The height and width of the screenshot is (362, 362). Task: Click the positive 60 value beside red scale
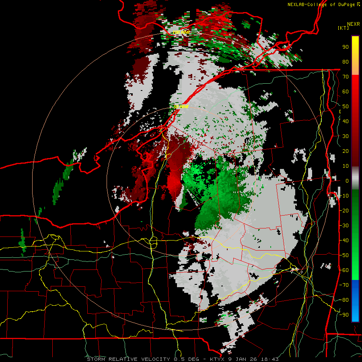346,91
